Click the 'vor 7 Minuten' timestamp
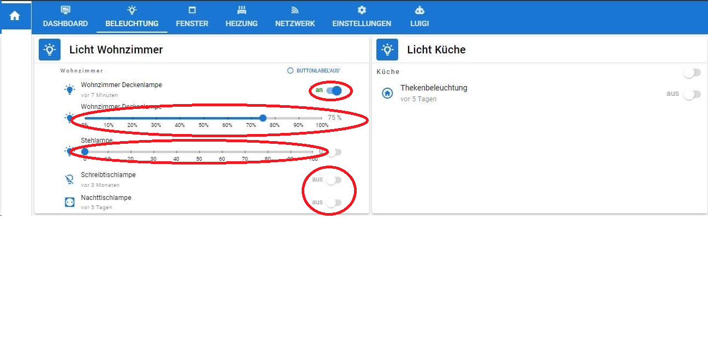Image resolution: width=708 pixels, height=353 pixels. (99, 95)
